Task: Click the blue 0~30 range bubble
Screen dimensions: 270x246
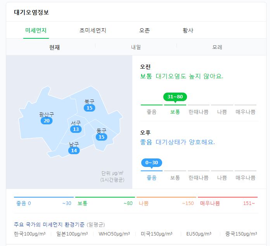Action: click(151, 162)
